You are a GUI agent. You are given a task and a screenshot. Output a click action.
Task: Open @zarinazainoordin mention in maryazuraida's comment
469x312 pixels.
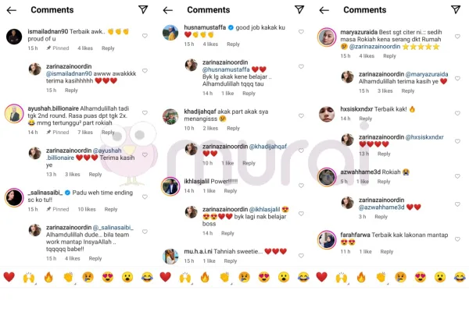click(374, 47)
